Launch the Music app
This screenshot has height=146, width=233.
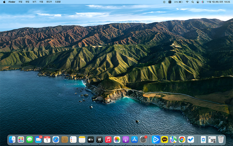coord(108,139)
